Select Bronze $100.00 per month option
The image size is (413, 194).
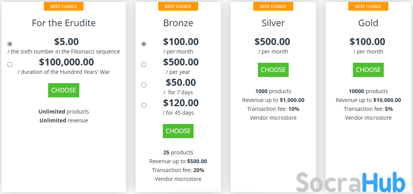(144, 44)
